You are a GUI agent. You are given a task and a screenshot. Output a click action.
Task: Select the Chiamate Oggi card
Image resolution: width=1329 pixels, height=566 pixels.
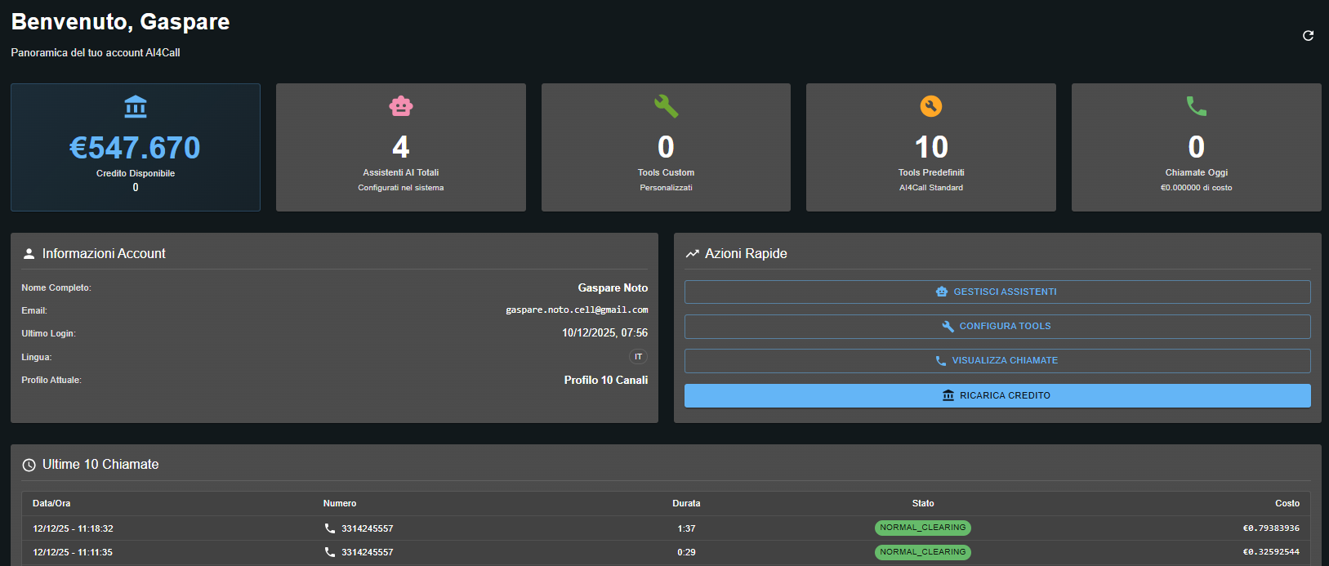tap(1197, 147)
